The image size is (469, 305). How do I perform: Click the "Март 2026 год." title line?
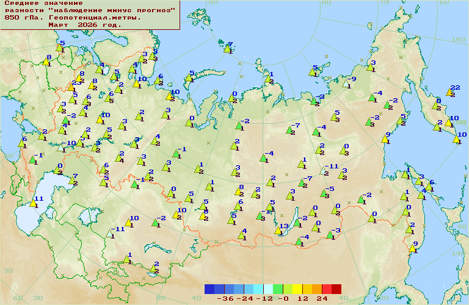click(85, 25)
